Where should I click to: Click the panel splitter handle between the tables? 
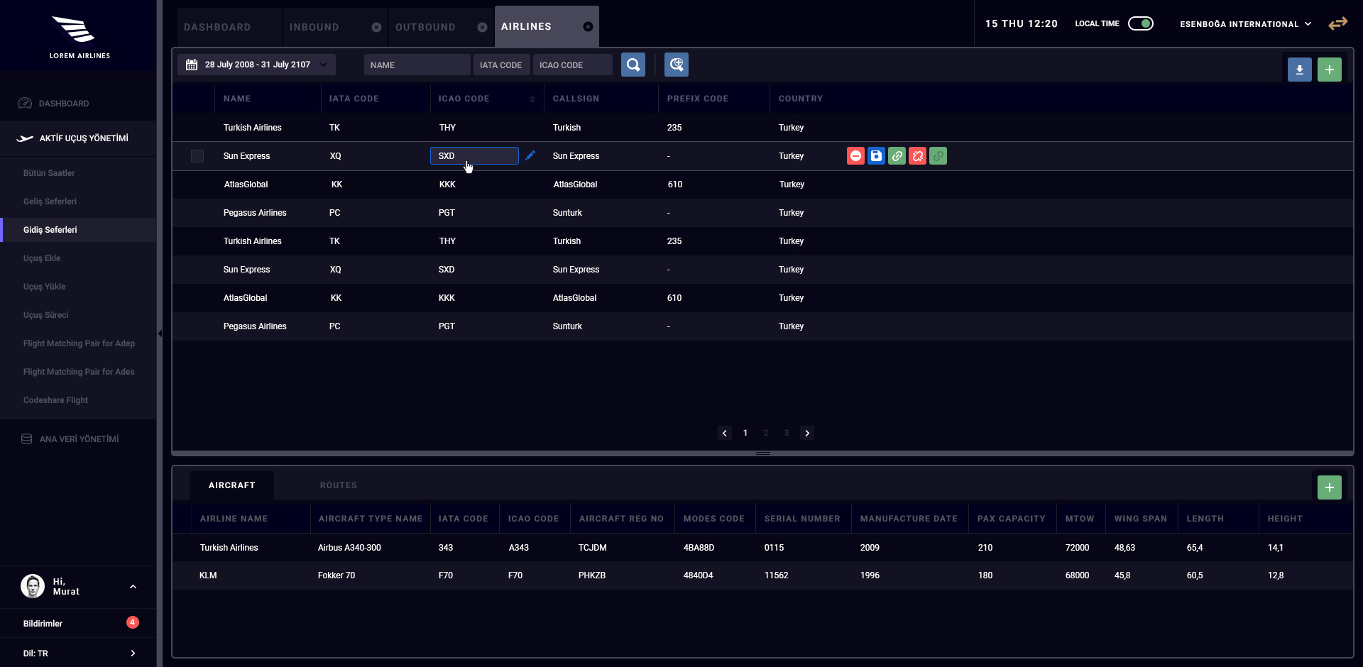tap(763, 453)
